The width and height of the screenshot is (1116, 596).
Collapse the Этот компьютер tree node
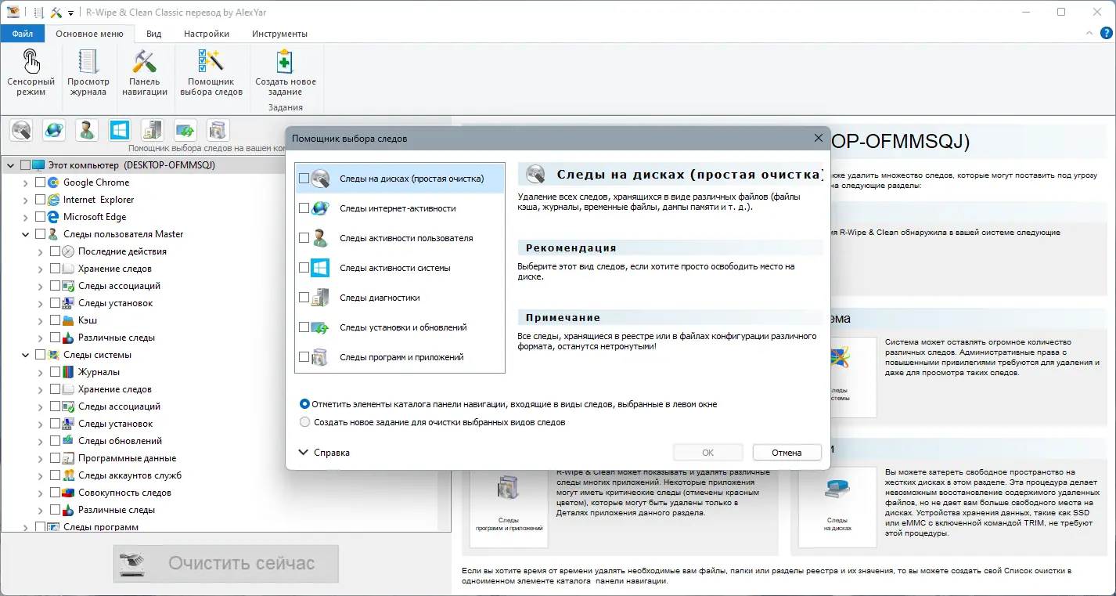(x=10, y=165)
